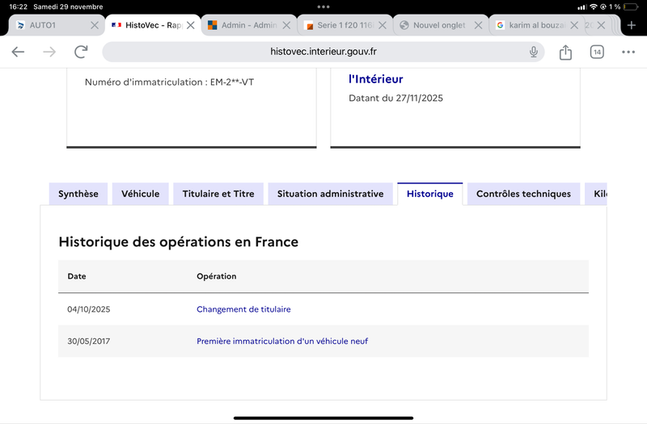
Task: Open the Situation administrative tab
Action: 330,194
